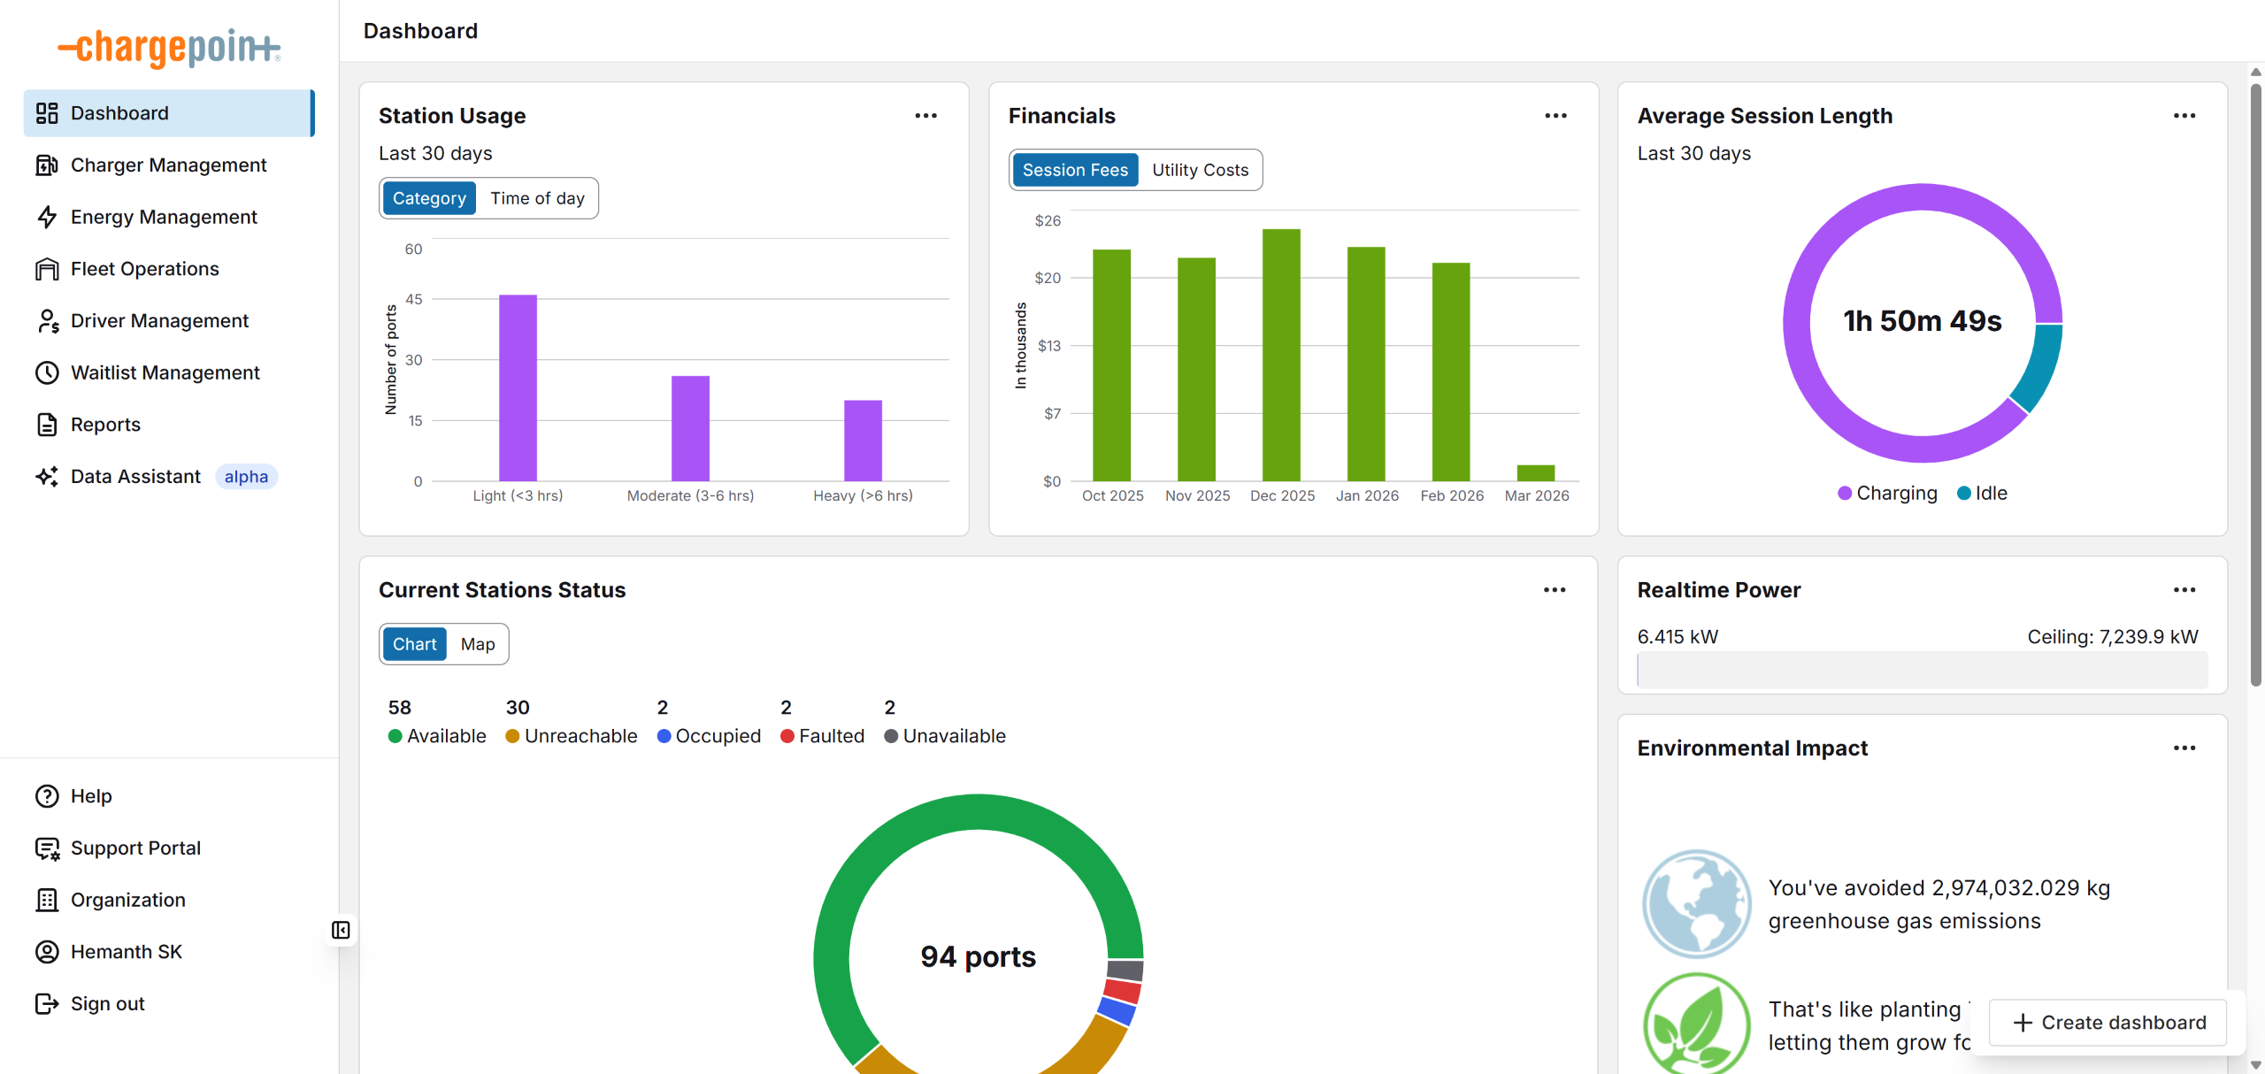Click the Realtime Power progress bar
The width and height of the screenshot is (2265, 1074).
(1922, 671)
